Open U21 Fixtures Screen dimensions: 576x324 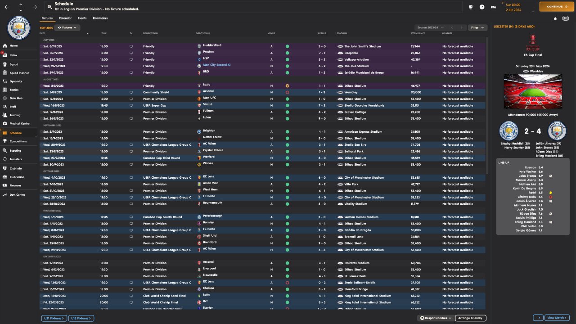[54, 318]
